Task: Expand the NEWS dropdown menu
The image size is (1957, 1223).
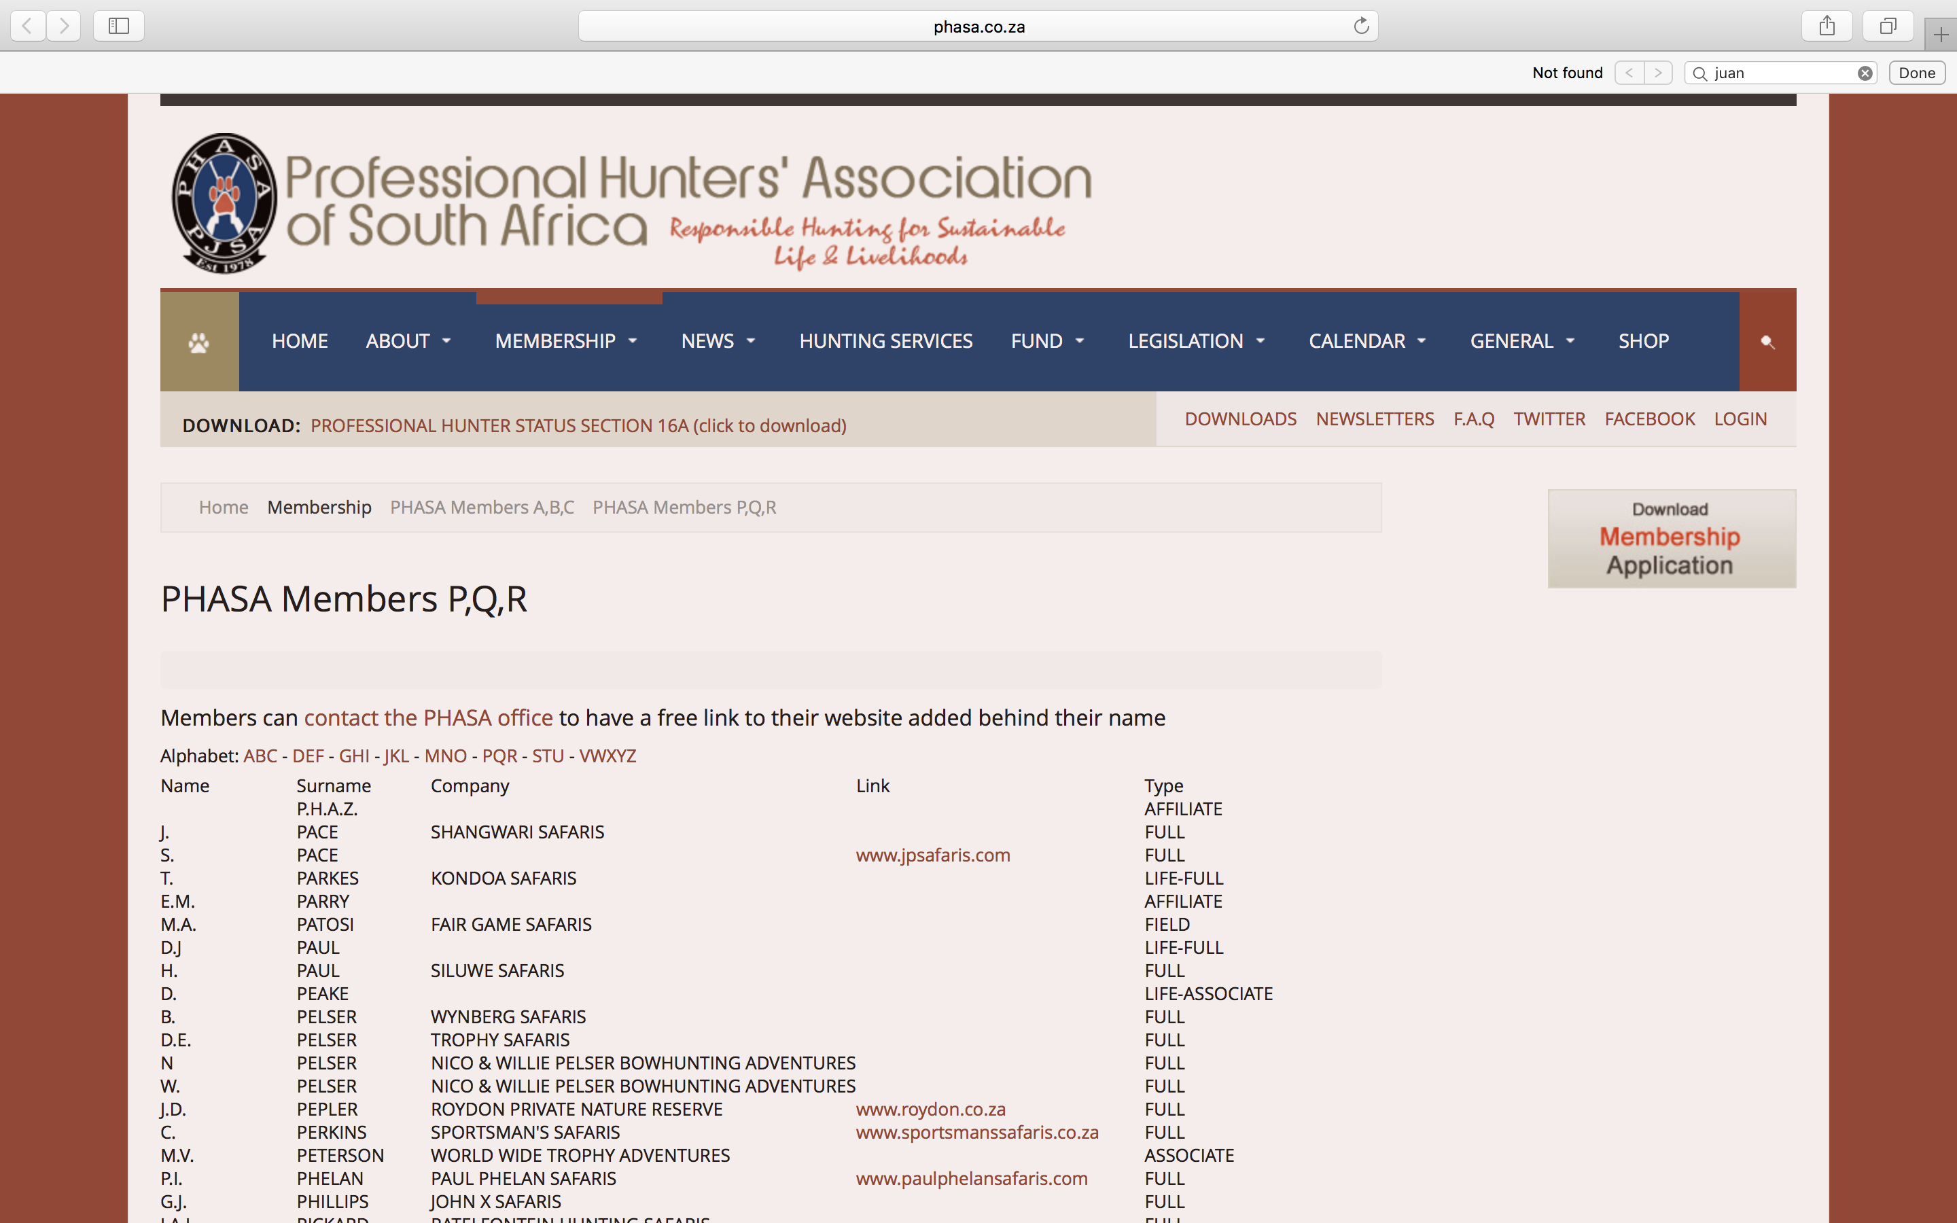Action: coord(718,341)
